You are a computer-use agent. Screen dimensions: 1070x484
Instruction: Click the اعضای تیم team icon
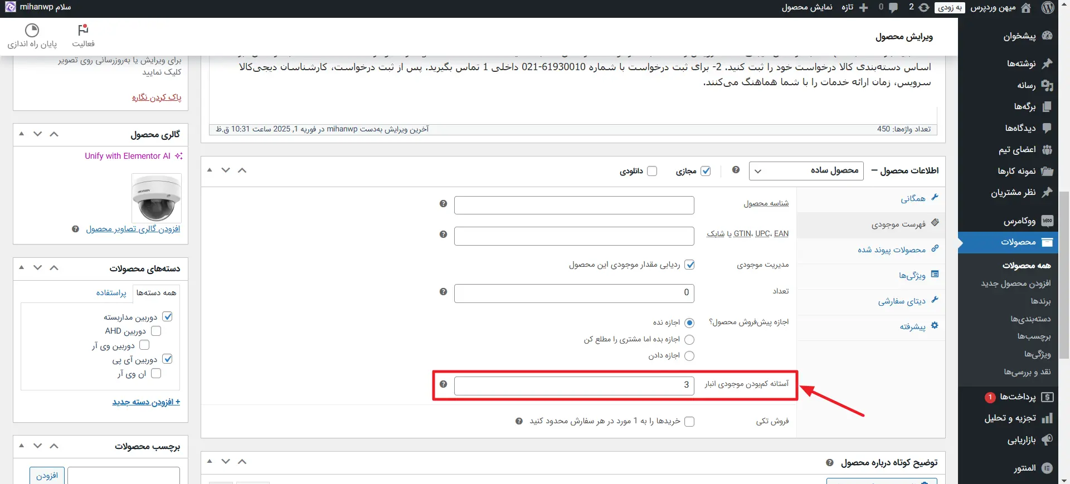(x=1047, y=149)
